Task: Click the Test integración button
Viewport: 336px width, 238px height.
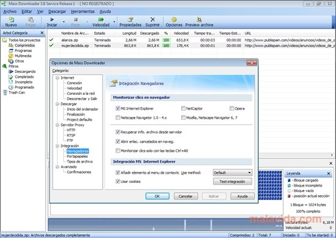Action: click(233, 182)
